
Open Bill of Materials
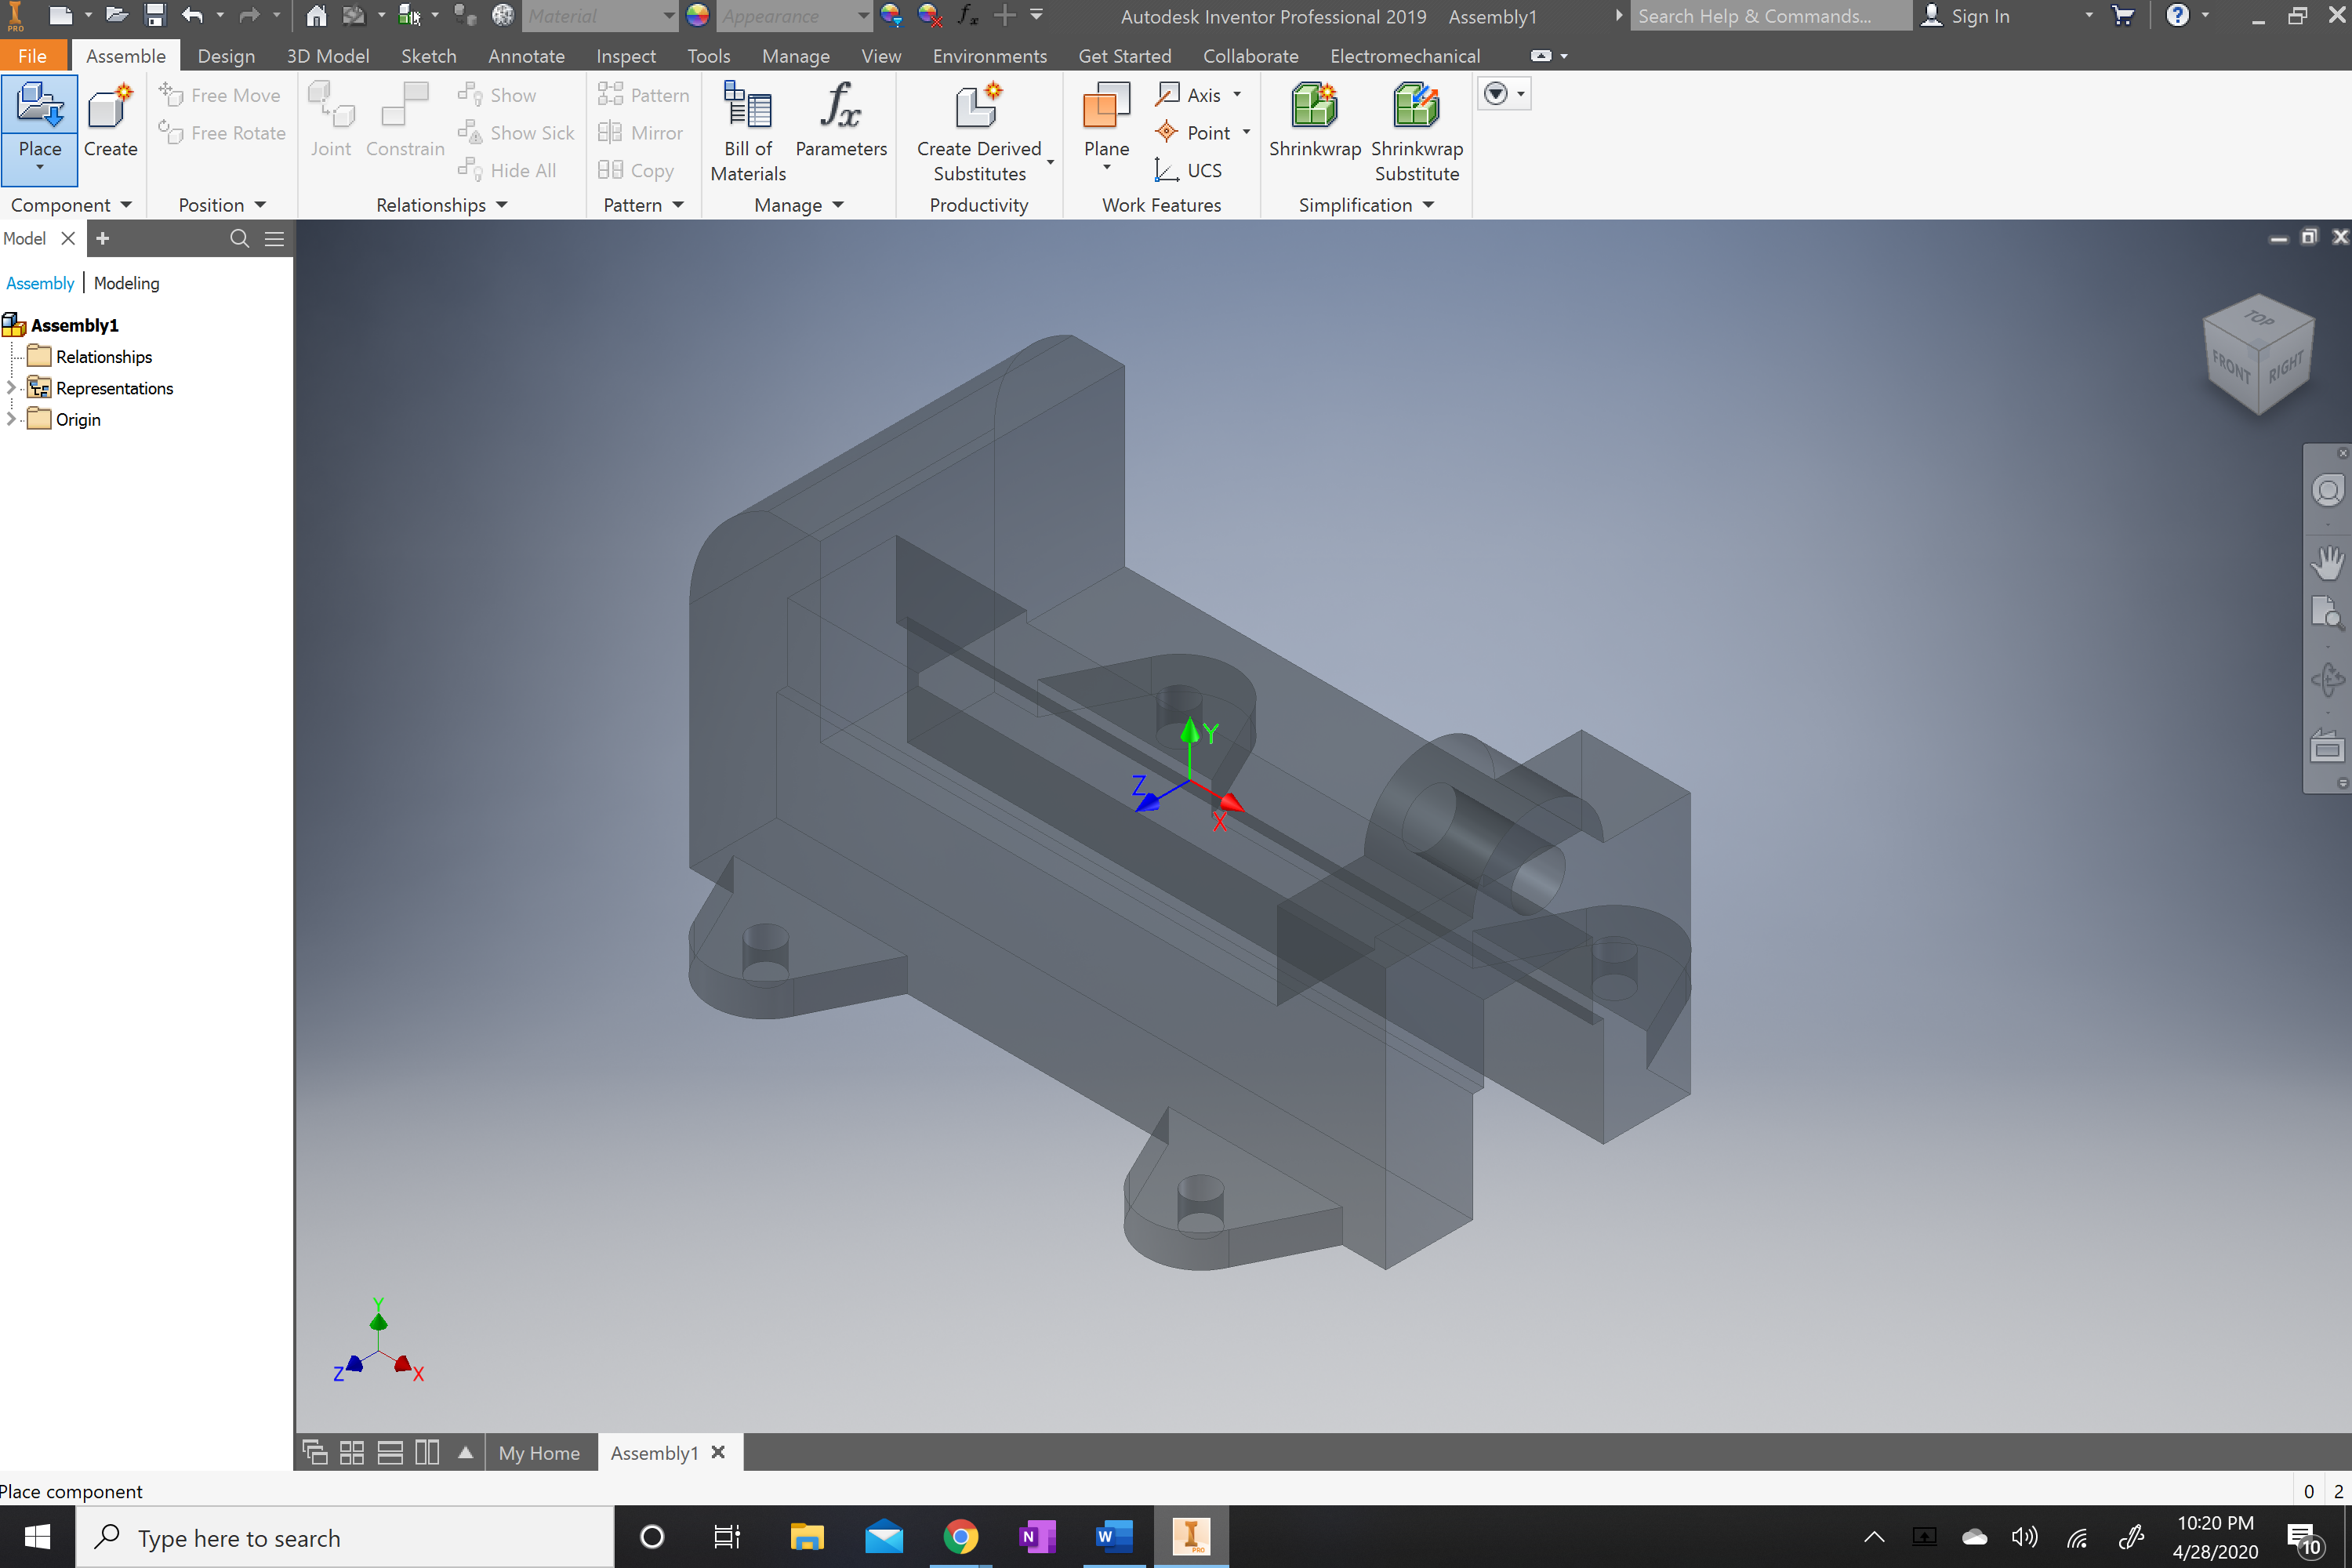click(x=748, y=132)
